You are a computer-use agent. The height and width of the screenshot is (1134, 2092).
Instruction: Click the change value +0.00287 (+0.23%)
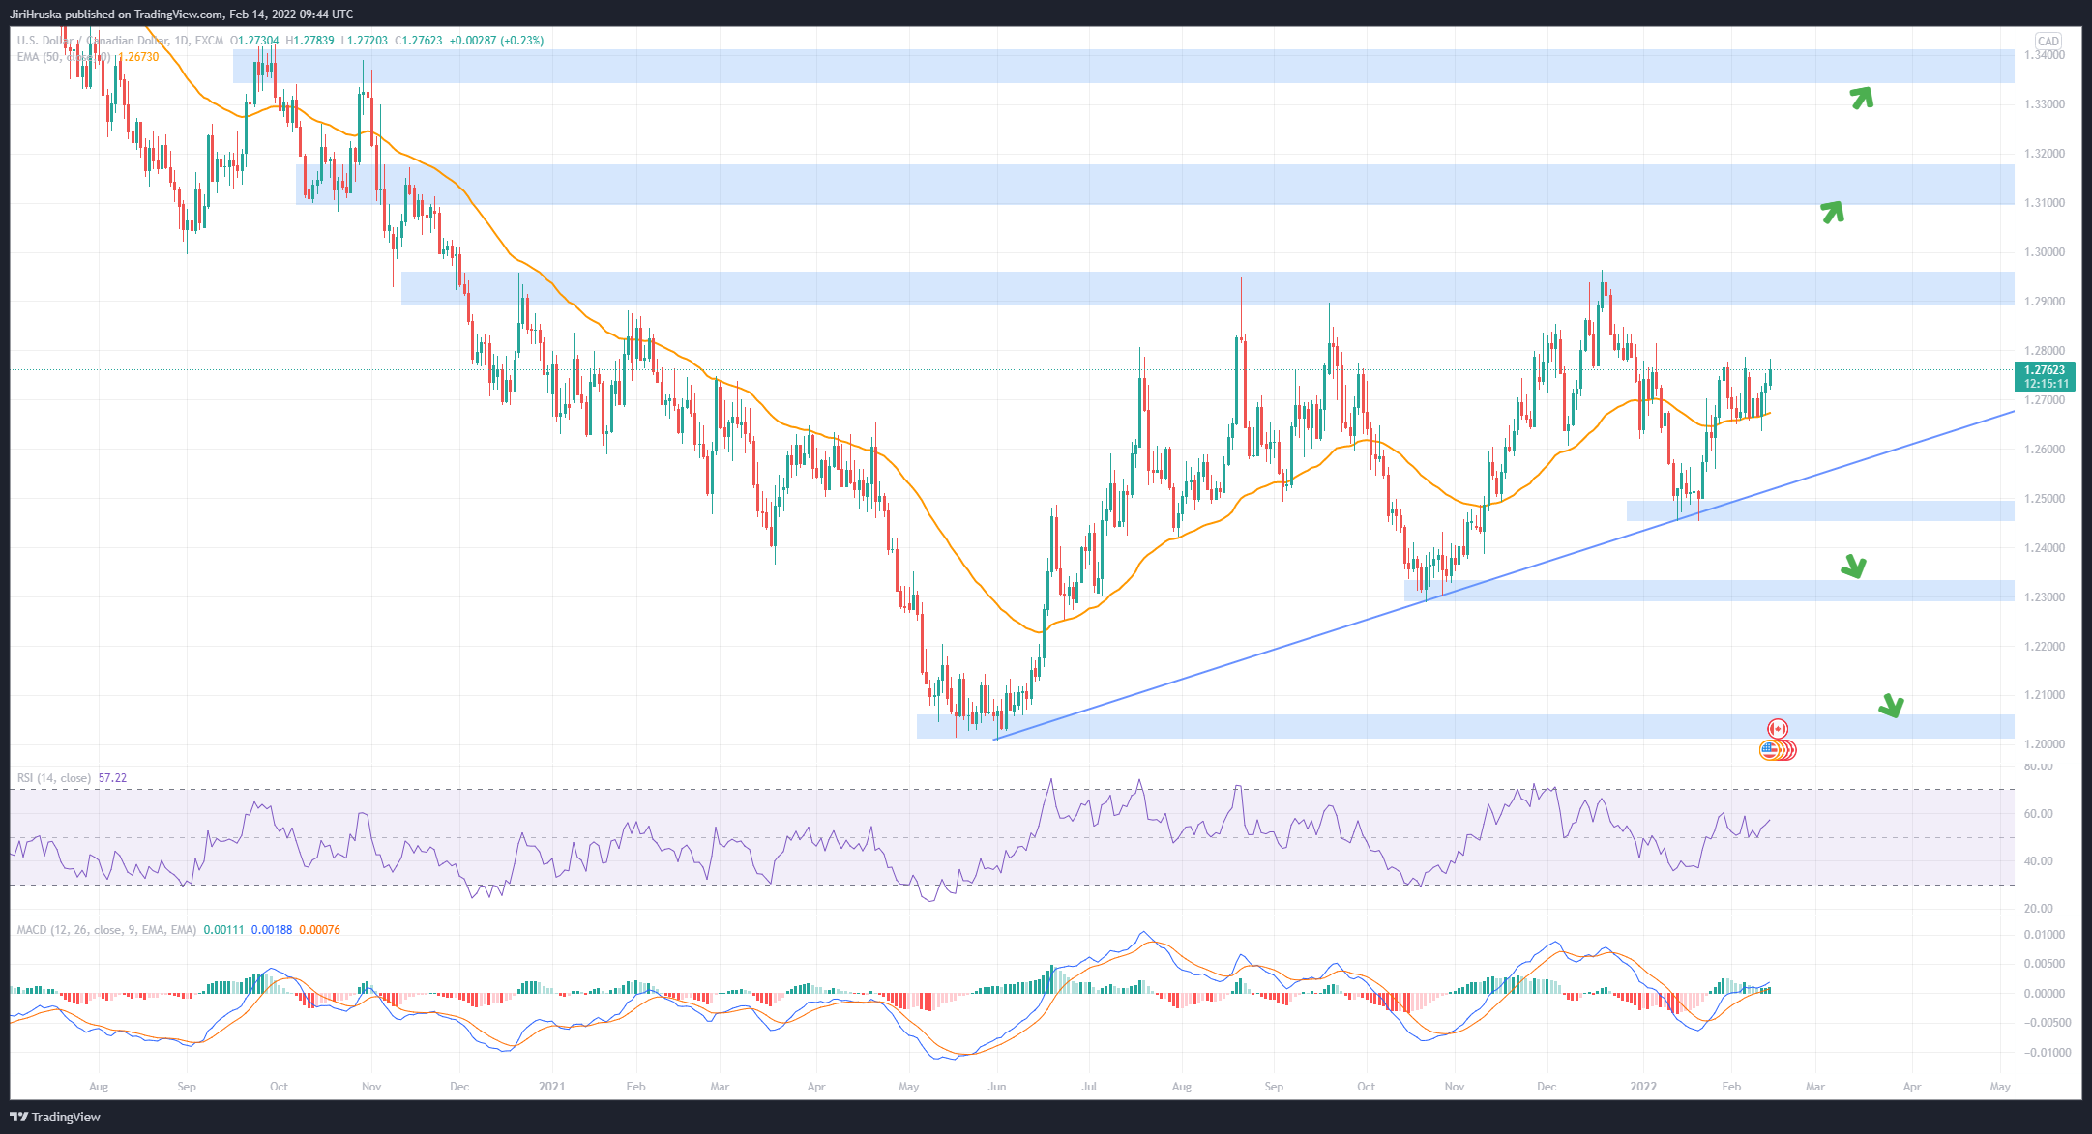pos(497,41)
